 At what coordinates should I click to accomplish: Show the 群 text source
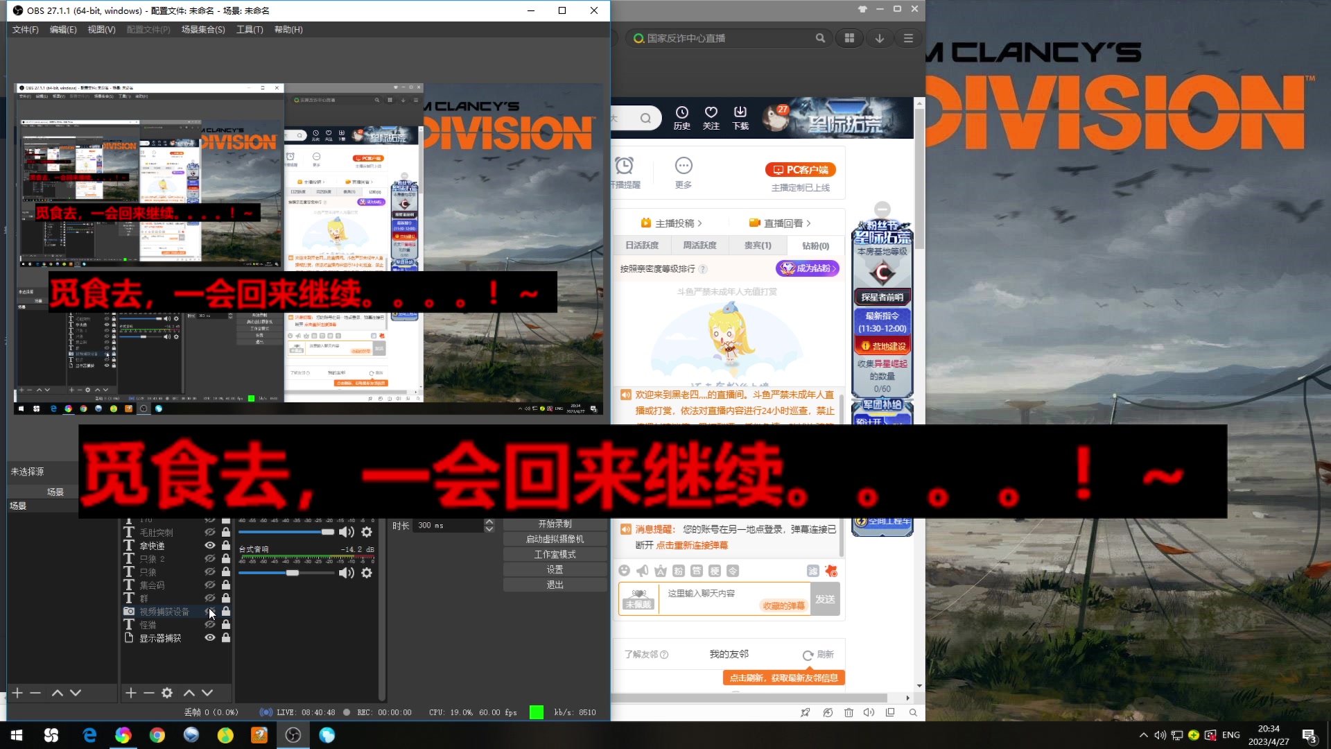pos(209,598)
